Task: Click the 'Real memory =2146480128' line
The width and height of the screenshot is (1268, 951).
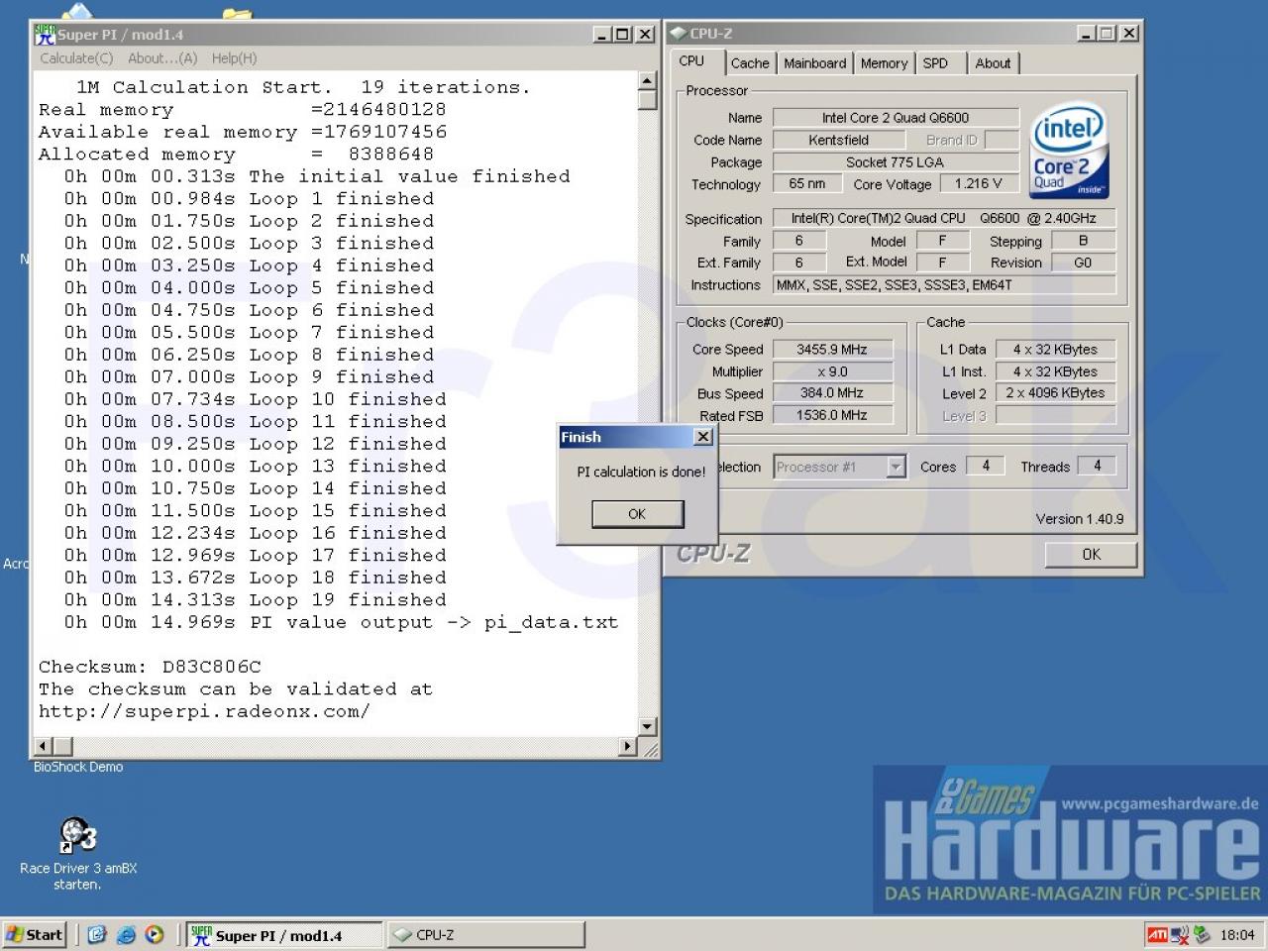Action: pyautogui.click(x=243, y=110)
